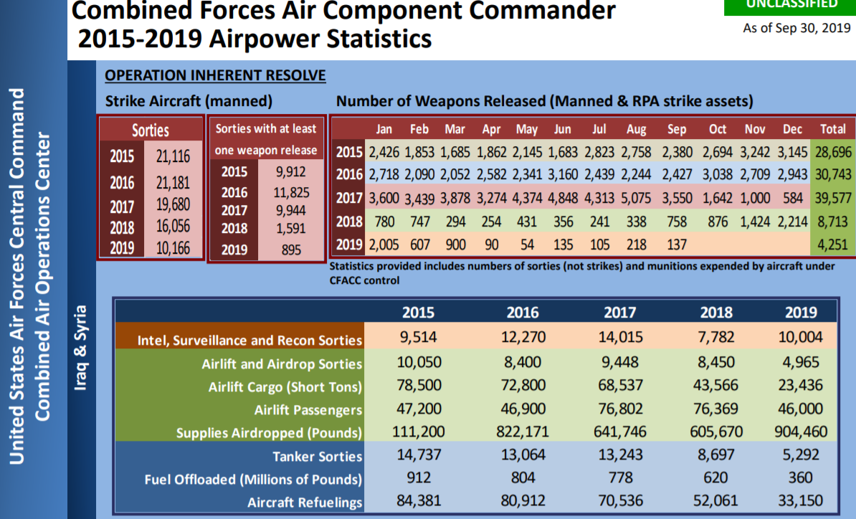
Task: Click the OPERATION INHERENT RESOLVE heading
Action: pos(215,75)
